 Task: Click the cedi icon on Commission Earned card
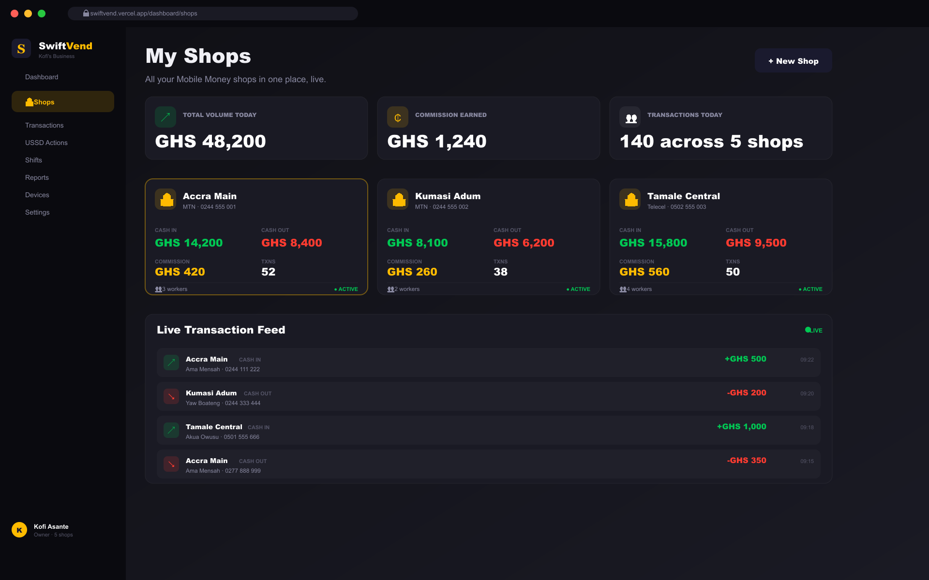397,116
